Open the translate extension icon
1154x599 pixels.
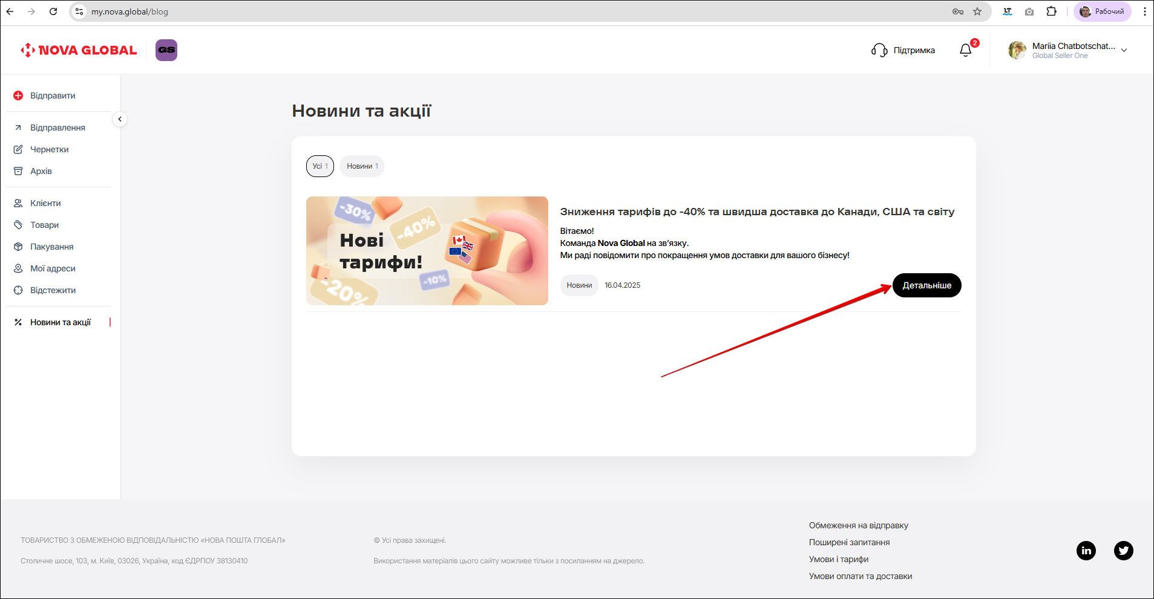(x=1008, y=11)
